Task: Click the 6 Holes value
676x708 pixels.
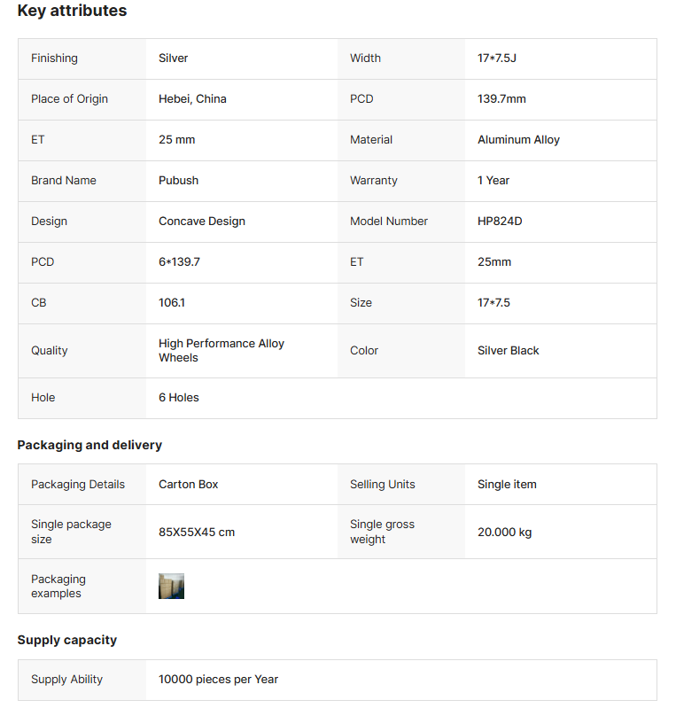Action: point(179,398)
